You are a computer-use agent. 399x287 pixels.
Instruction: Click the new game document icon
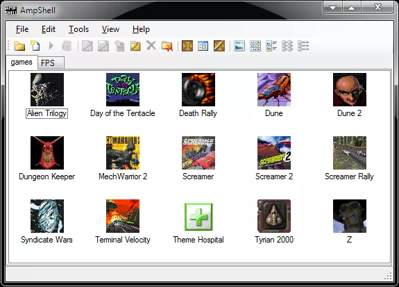(x=35, y=46)
